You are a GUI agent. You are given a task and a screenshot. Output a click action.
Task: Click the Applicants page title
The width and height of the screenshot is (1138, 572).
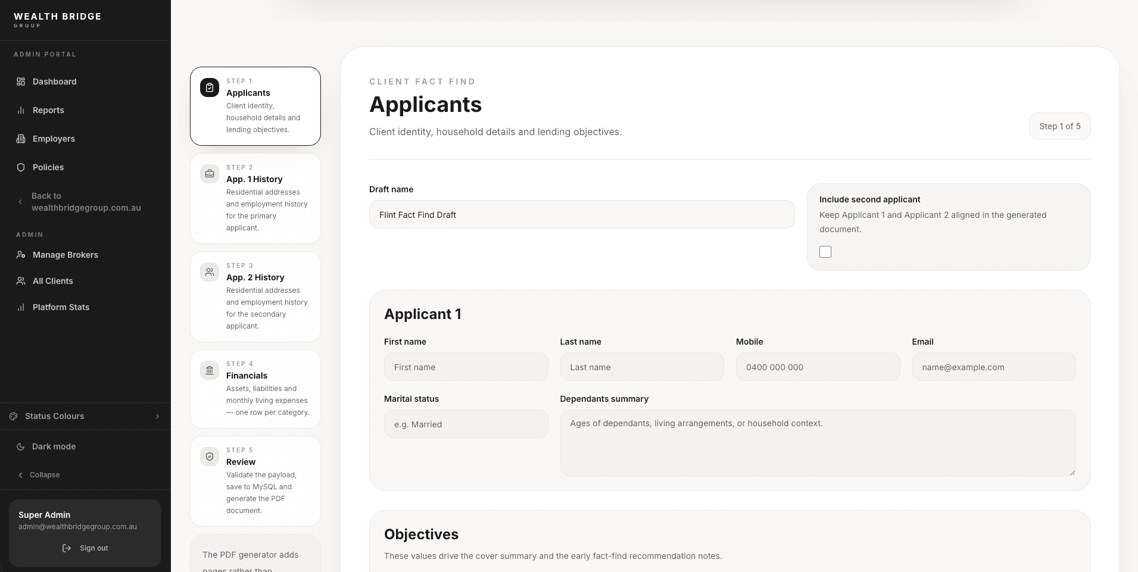click(x=426, y=105)
